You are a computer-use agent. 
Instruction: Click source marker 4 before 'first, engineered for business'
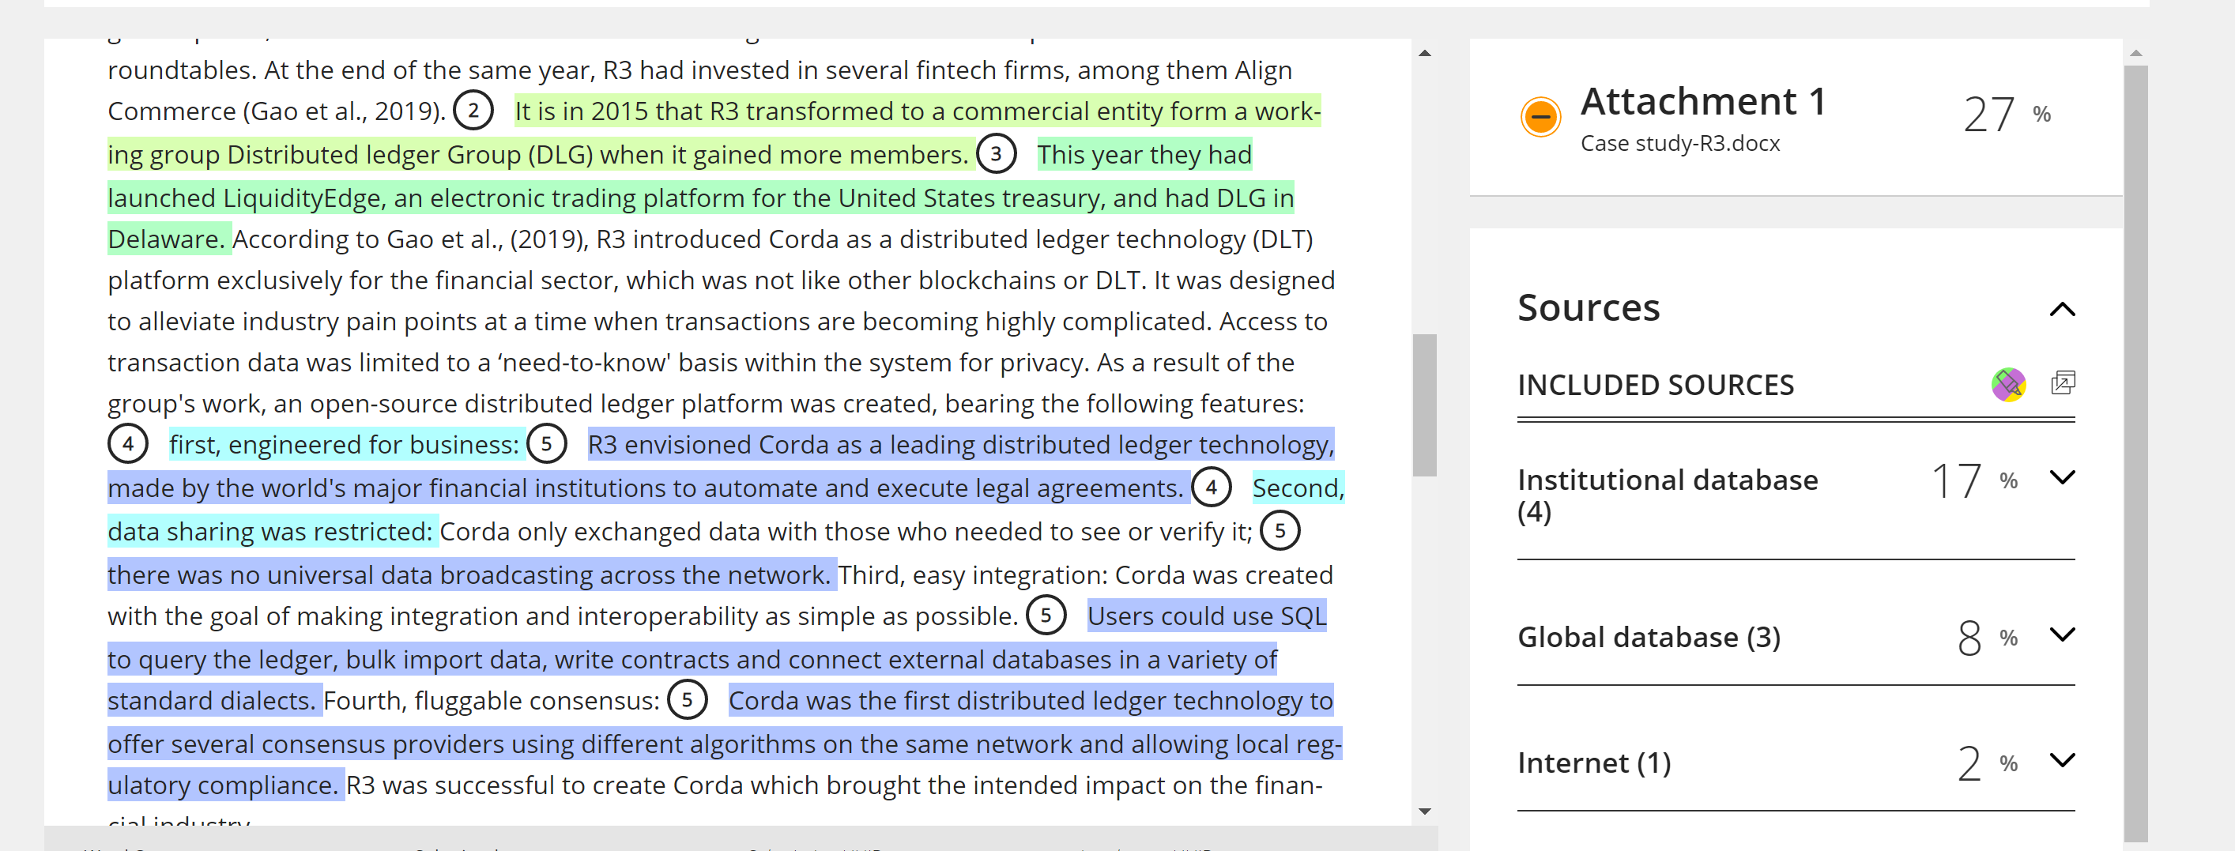(x=127, y=444)
